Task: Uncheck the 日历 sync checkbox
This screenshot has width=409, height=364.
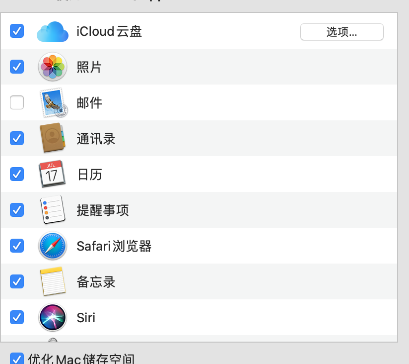Action: click(17, 174)
